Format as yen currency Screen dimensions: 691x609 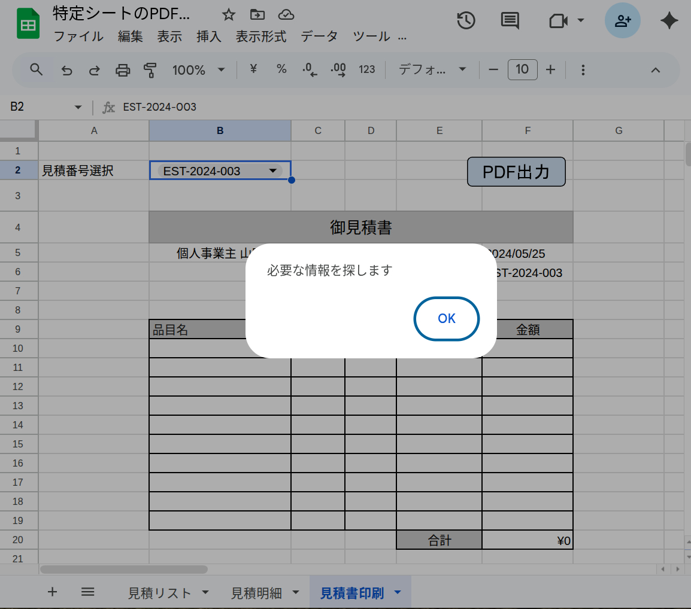tap(253, 69)
